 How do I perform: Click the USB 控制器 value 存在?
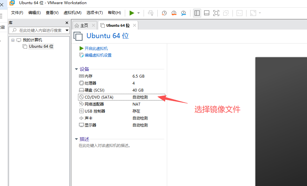pos(136,111)
